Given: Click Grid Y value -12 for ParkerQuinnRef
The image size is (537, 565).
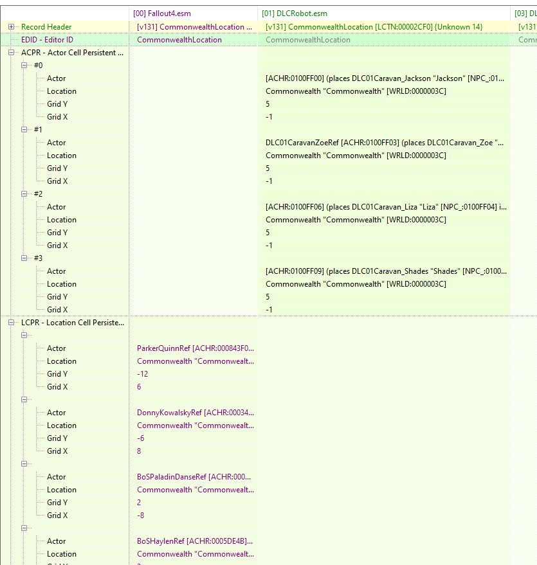Looking at the screenshot, I should (x=142, y=374).
